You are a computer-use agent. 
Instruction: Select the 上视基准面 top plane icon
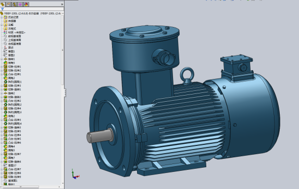tap(6, 40)
